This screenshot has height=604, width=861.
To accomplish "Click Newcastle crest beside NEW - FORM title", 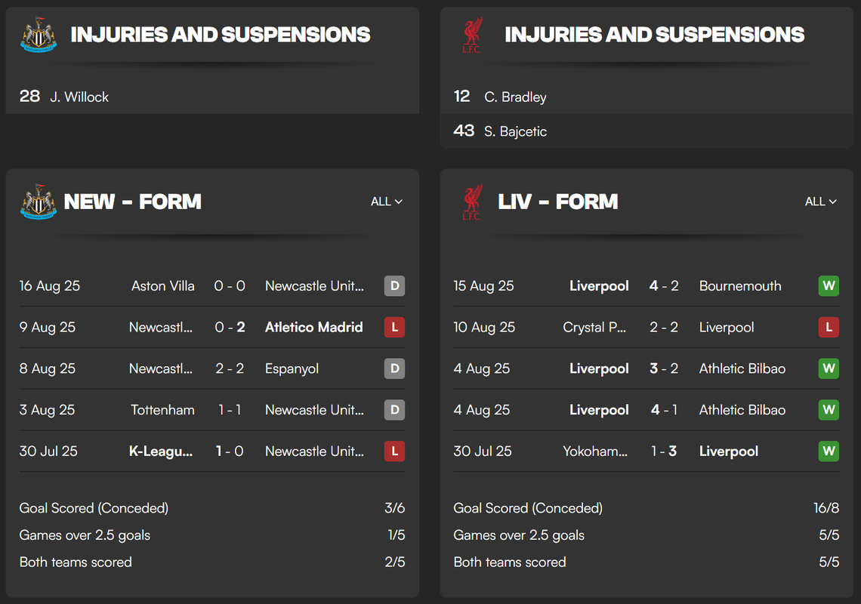I will click(39, 202).
